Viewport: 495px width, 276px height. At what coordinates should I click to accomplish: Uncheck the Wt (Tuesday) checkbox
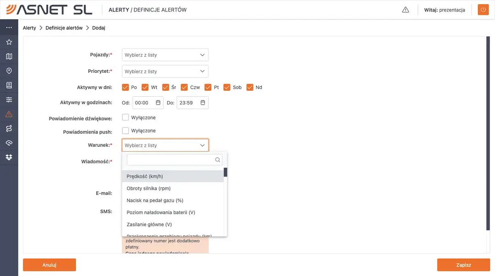(x=145, y=87)
